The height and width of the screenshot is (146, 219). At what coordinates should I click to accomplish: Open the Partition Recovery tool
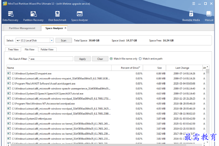point(33,16)
